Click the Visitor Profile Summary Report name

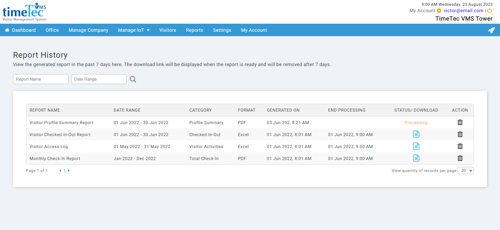coord(61,123)
